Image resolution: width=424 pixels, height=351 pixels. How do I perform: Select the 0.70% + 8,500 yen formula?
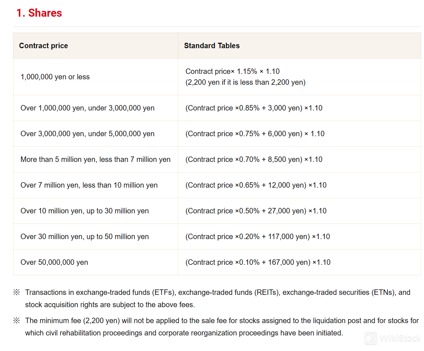254,159
